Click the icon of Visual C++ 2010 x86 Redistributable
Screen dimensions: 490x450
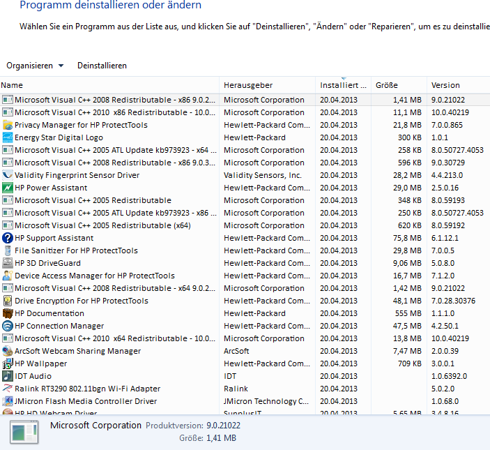8,112
